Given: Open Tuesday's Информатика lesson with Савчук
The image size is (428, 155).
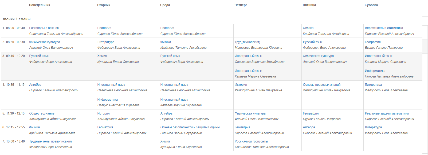Looking at the screenshot, I should pyautogui.click(x=108, y=100).
